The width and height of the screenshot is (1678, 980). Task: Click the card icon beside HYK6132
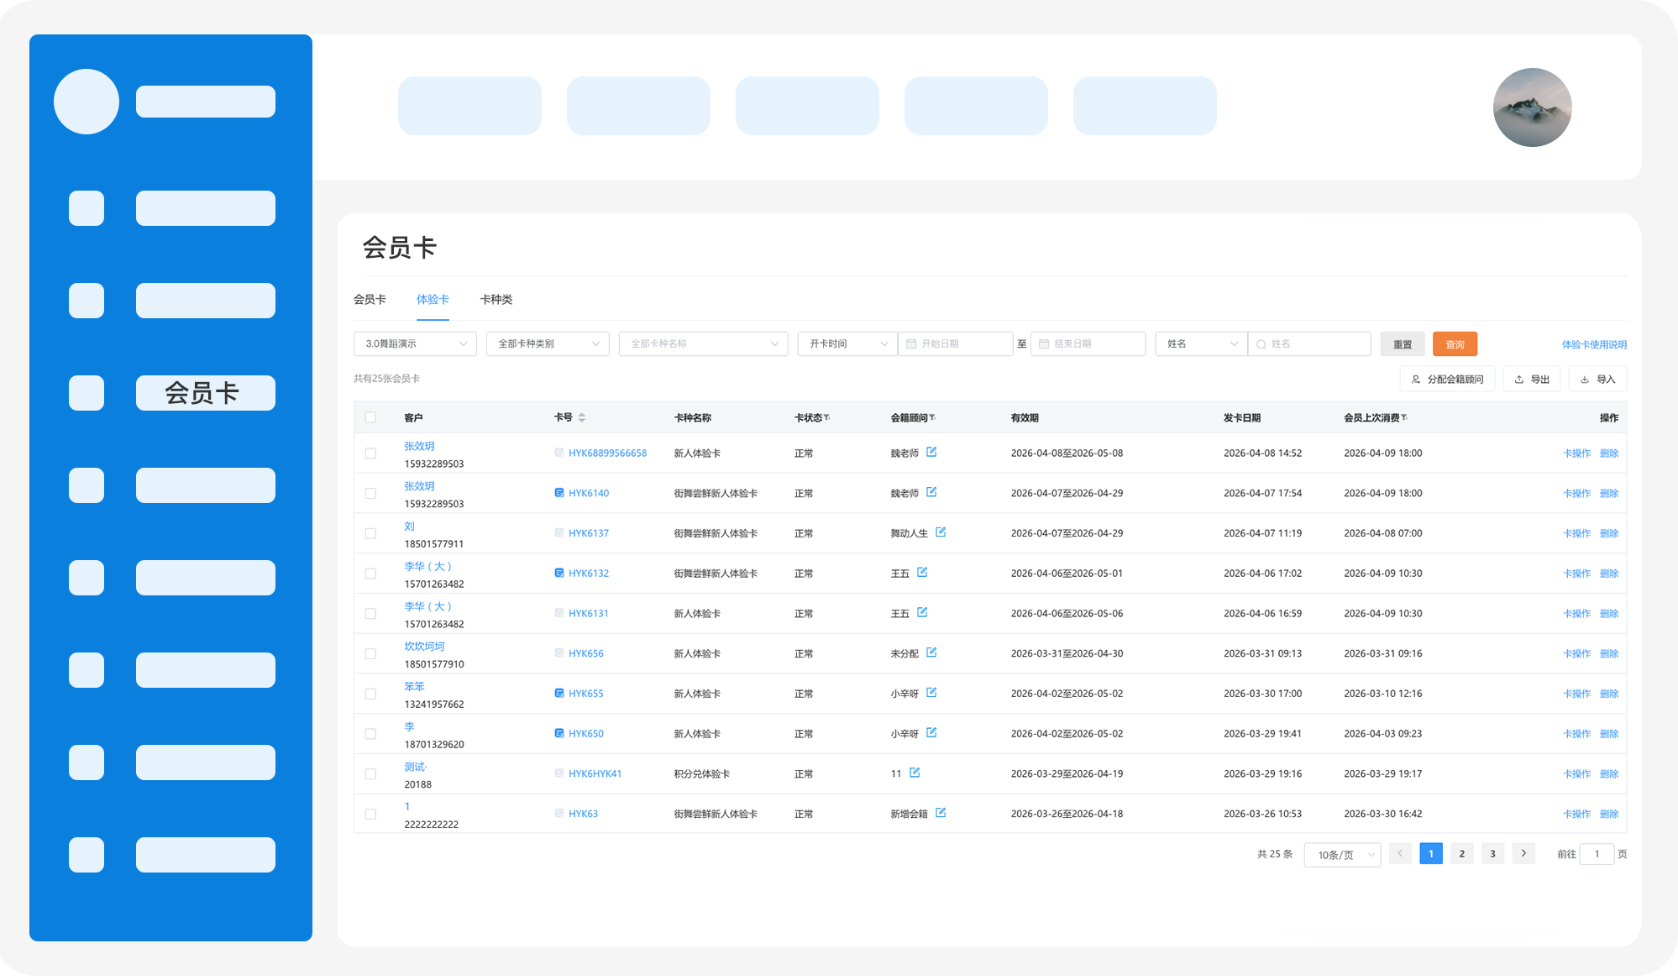click(x=559, y=574)
